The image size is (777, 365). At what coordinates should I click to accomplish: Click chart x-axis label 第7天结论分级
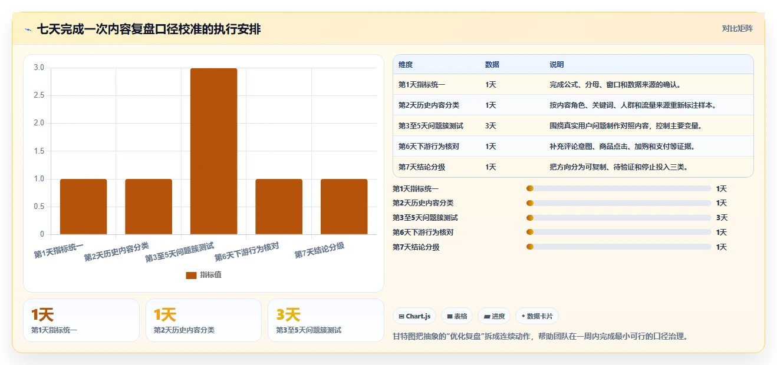point(320,250)
